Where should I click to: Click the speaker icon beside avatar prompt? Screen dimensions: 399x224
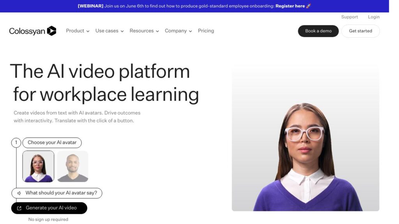[x=19, y=193]
